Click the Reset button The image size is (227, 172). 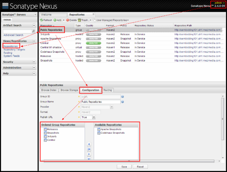[140, 167]
